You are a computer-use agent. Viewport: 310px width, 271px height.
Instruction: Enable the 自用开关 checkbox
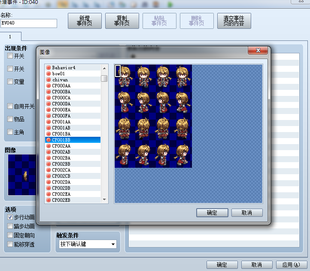point(10,106)
